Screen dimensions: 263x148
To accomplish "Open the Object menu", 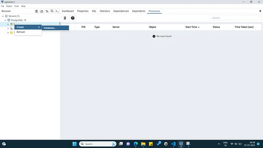I will [9, 6].
